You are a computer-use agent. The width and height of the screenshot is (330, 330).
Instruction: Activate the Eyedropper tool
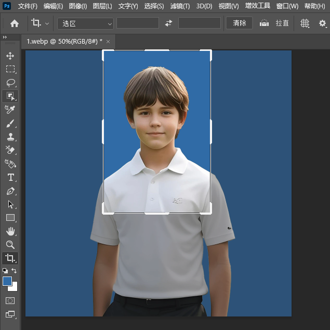point(10,110)
